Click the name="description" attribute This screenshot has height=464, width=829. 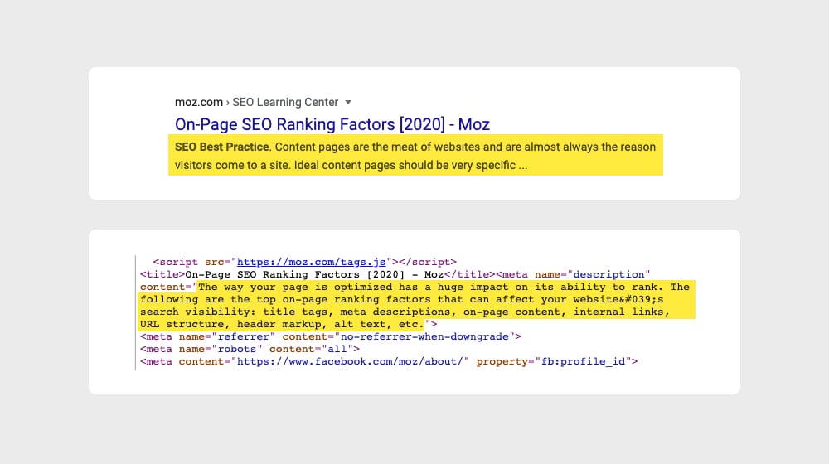point(592,274)
